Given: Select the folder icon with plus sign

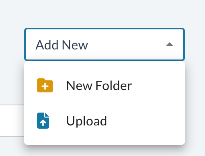Looking at the screenshot, I should tap(45, 85).
